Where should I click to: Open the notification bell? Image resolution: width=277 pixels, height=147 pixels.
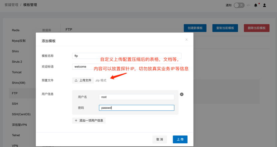(x=256, y=5)
